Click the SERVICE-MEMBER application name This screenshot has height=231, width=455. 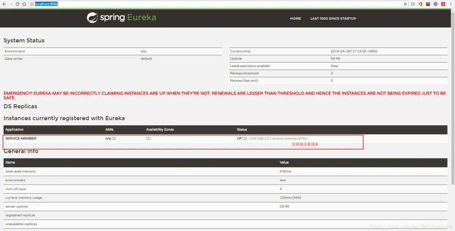point(21,139)
